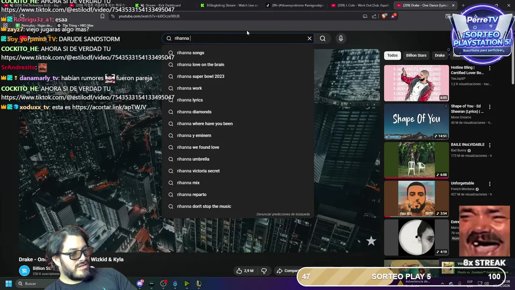The width and height of the screenshot is (515, 290).
Task: Select "rihanna don't stop the music" suggestion
Action: point(238,206)
